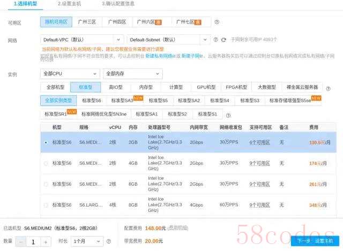Screen dimensions: 343x251
Task: Choose 标准型 instance family
Action: click(x=86, y=87)
